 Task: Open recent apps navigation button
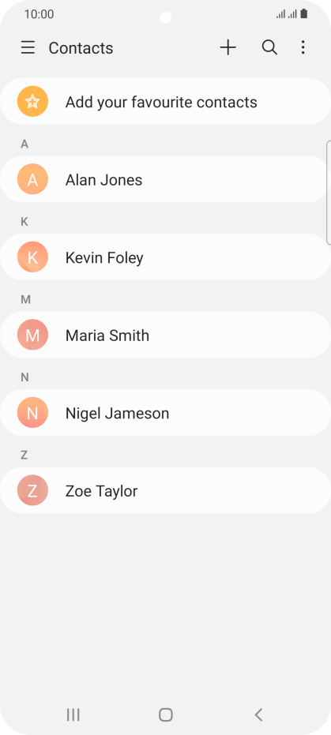click(x=73, y=714)
